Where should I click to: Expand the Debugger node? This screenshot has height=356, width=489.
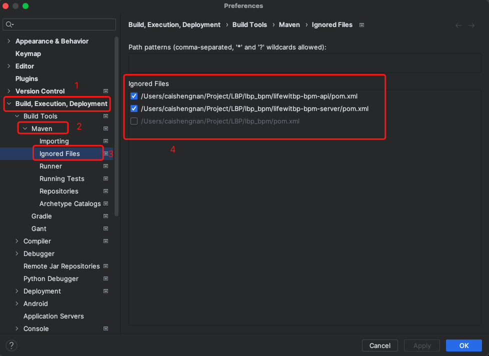click(x=17, y=253)
